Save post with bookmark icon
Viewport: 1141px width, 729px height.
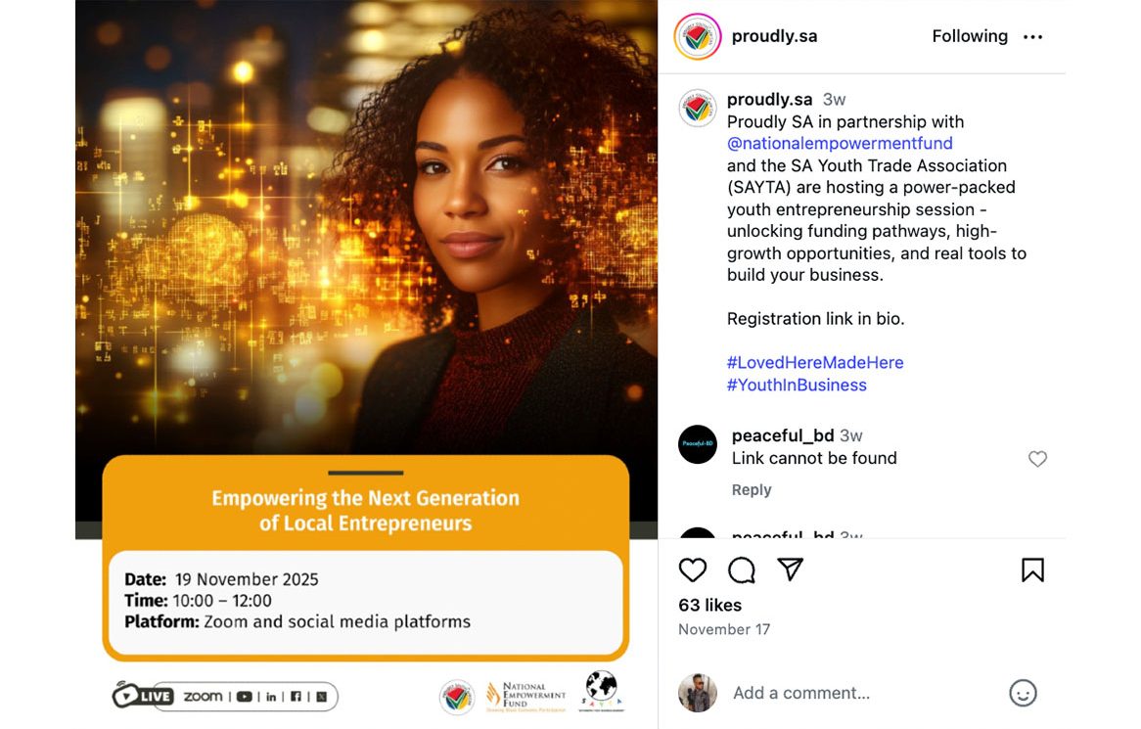click(1032, 570)
